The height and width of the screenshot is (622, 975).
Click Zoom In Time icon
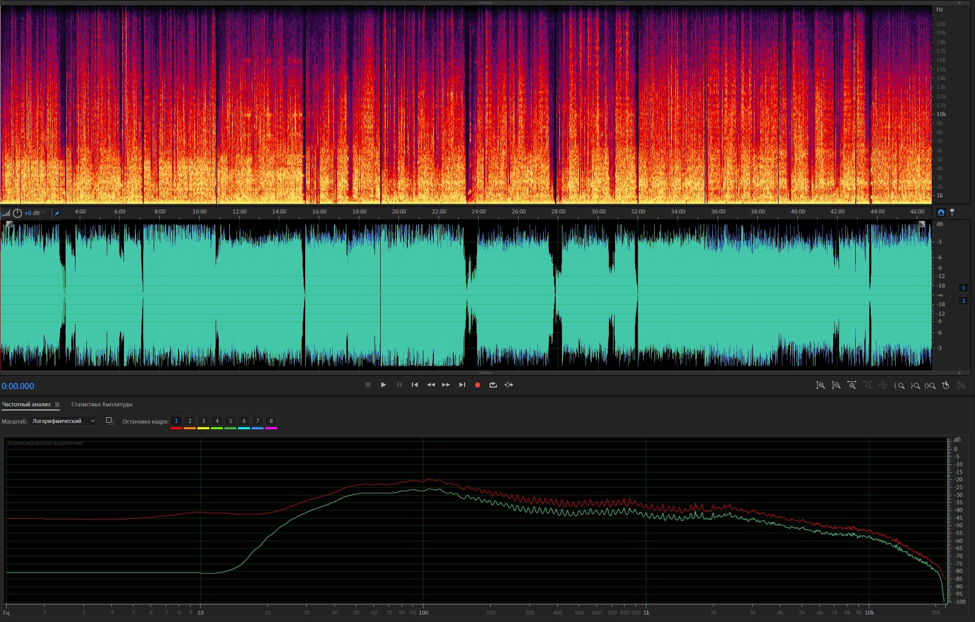tap(852, 385)
